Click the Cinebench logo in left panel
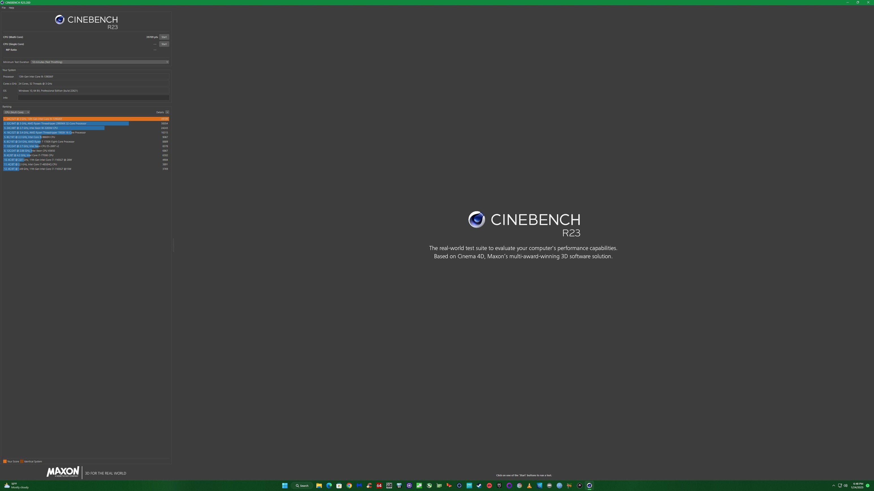Screen dimensions: 874x491 (x=86, y=22)
